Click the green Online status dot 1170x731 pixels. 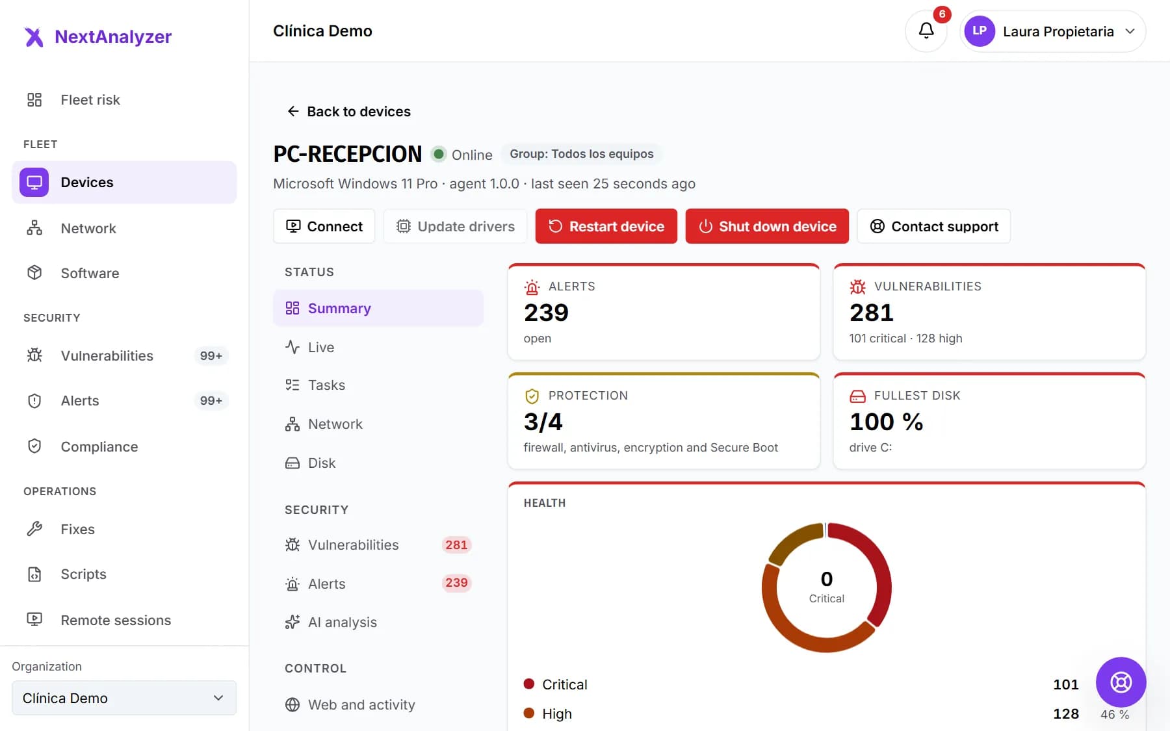(439, 154)
